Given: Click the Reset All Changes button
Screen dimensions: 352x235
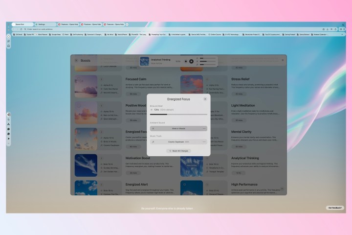Looking at the screenshot, I should [178, 151].
